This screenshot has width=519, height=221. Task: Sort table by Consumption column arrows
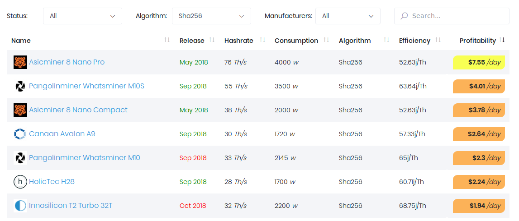pyautogui.click(x=326, y=40)
